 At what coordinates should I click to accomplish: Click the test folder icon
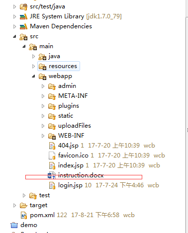[33, 196]
